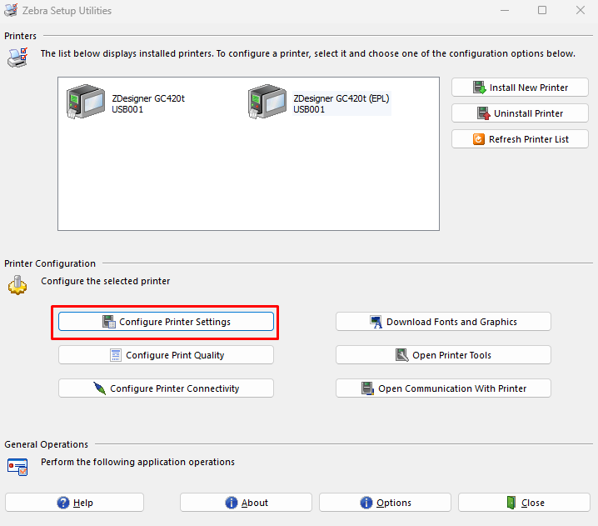
Task: Close window using title bar X
Action: pos(580,10)
